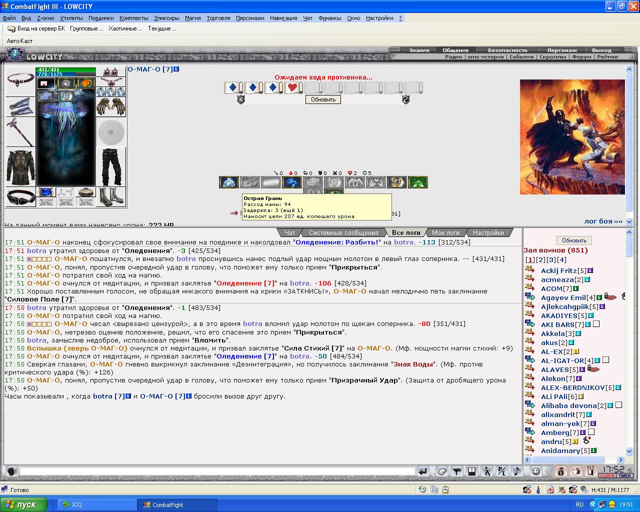Viewport: 640px width, 512px height.
Task: Expand the Знания top navigation section
Action: pyautogui.click(x=419, y=50)
